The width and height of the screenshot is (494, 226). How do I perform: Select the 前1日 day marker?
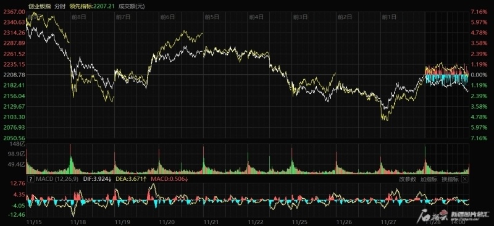pos(389,17)
